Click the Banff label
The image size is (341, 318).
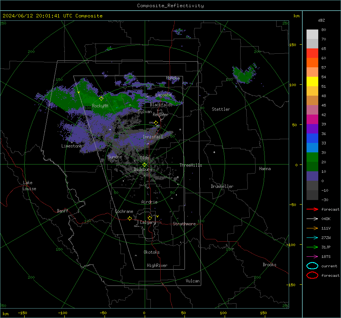point(63,211)
